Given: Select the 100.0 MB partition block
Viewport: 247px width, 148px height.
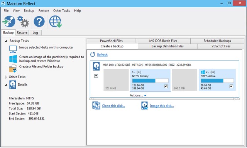Looking at the screenshot, I should [x=184, y=80].
